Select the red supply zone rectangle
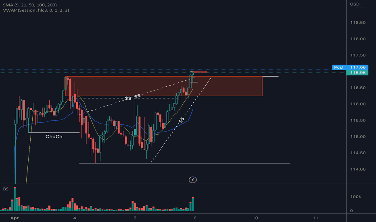Image resolution: width=376 pixels, height=222 pixels. (164, 86)
